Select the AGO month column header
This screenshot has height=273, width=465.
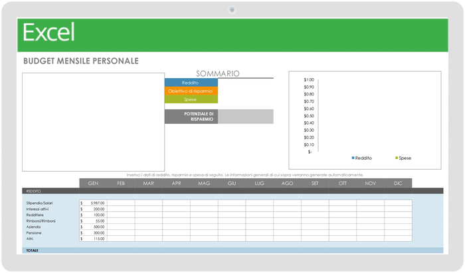click(288, 183)
